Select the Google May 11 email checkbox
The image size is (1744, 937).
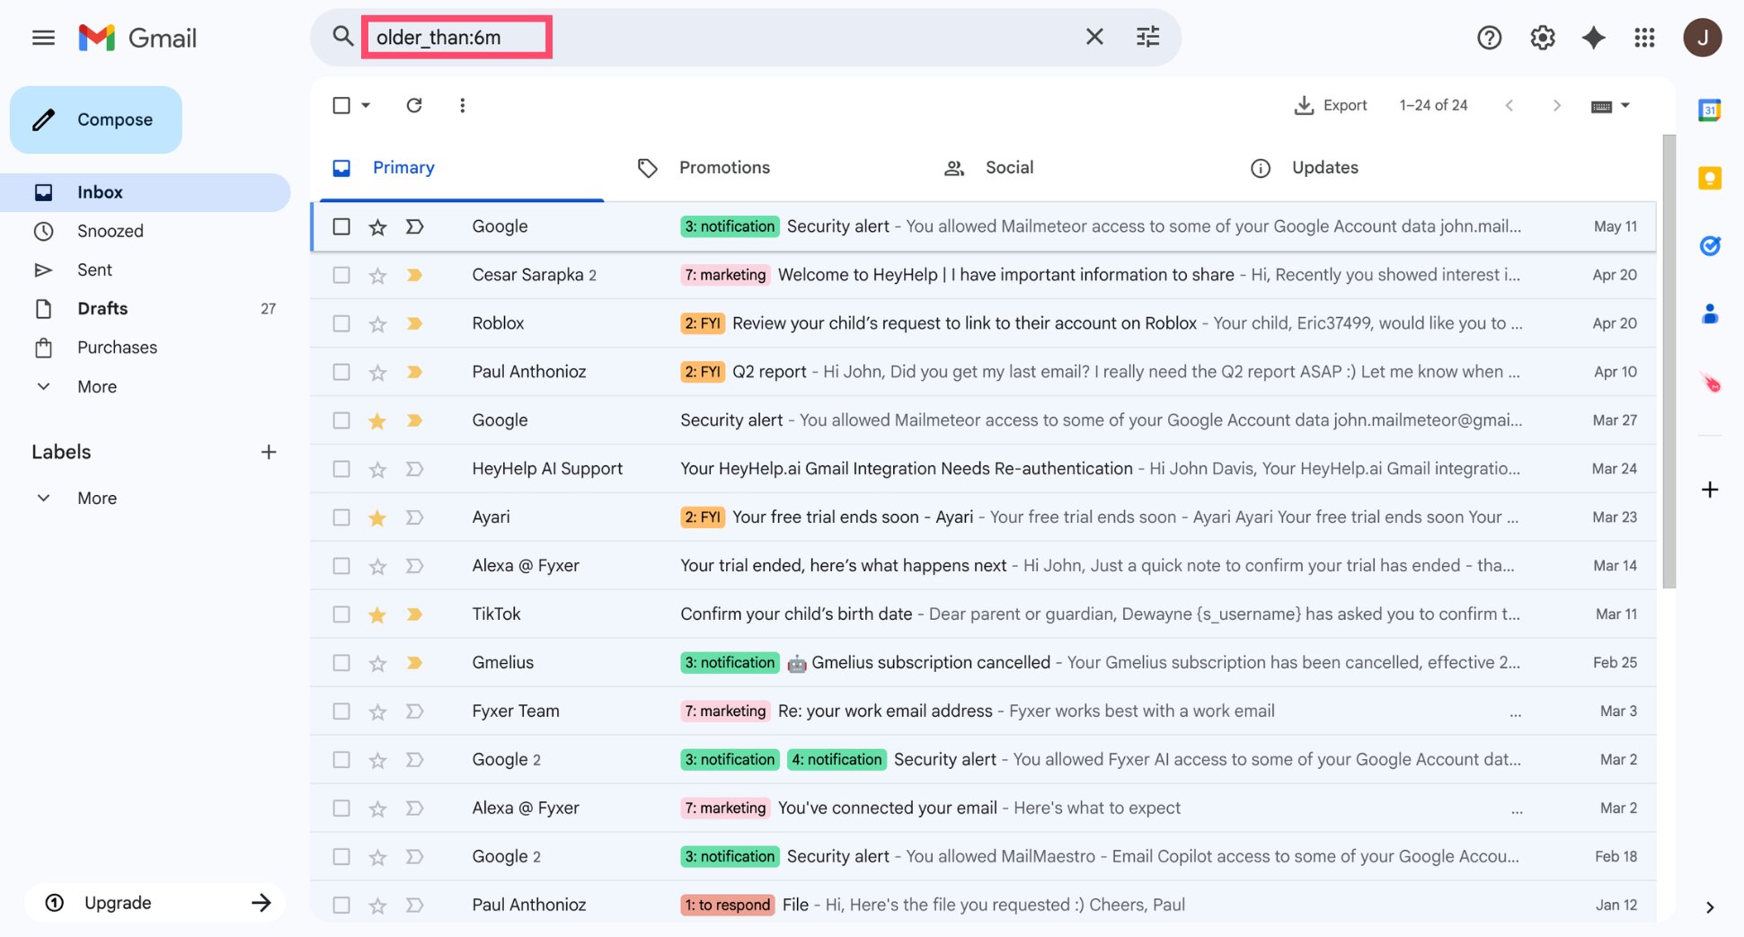[341, 226]
